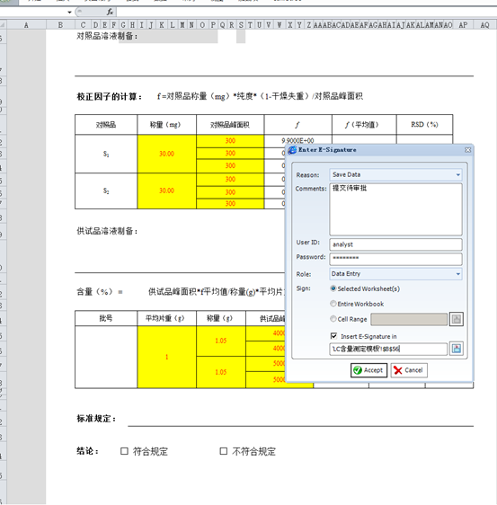This screenshot has width=497, height=505.
Task: Click the User ID field containing analyst
Action: [395, 244]
